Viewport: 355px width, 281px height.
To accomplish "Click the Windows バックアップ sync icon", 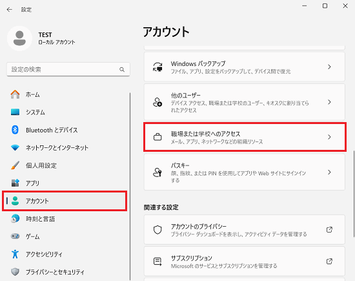I will click(x=157, y=67).
